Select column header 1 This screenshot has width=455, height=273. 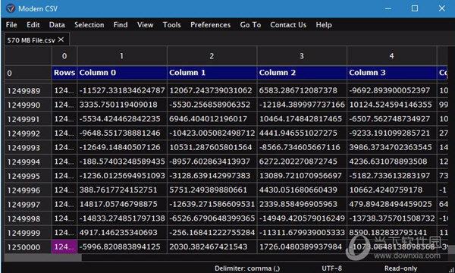coord(122,56)
